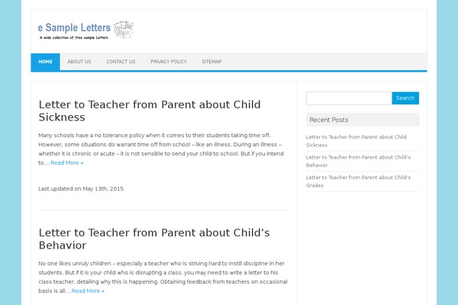Open the Child Sickness post title

(150, 111)
